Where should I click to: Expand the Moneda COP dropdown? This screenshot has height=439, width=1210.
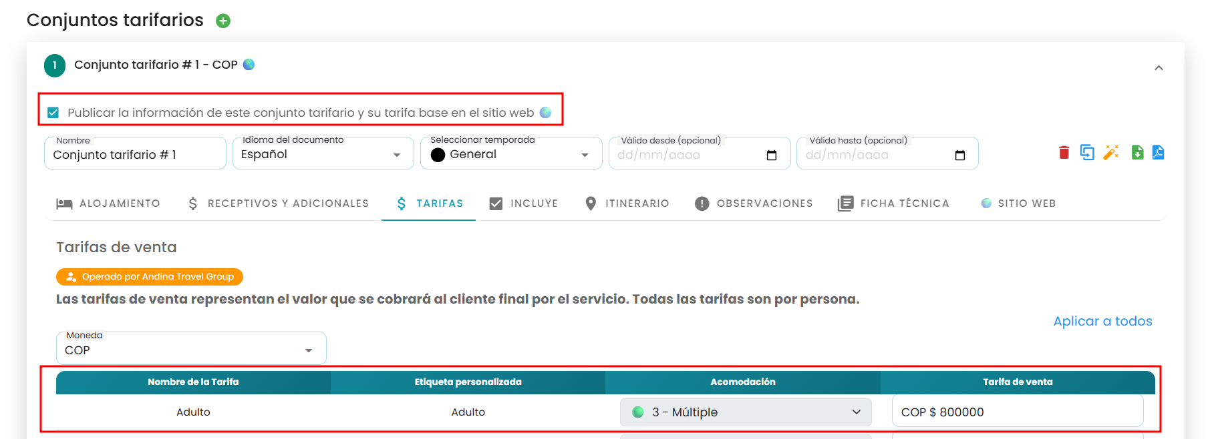pyautogui.click(x=191, y=348)
